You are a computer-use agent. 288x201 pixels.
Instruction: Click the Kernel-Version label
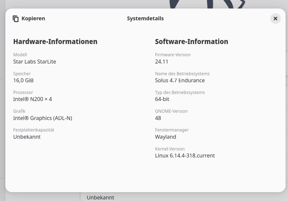coord(170,149)
